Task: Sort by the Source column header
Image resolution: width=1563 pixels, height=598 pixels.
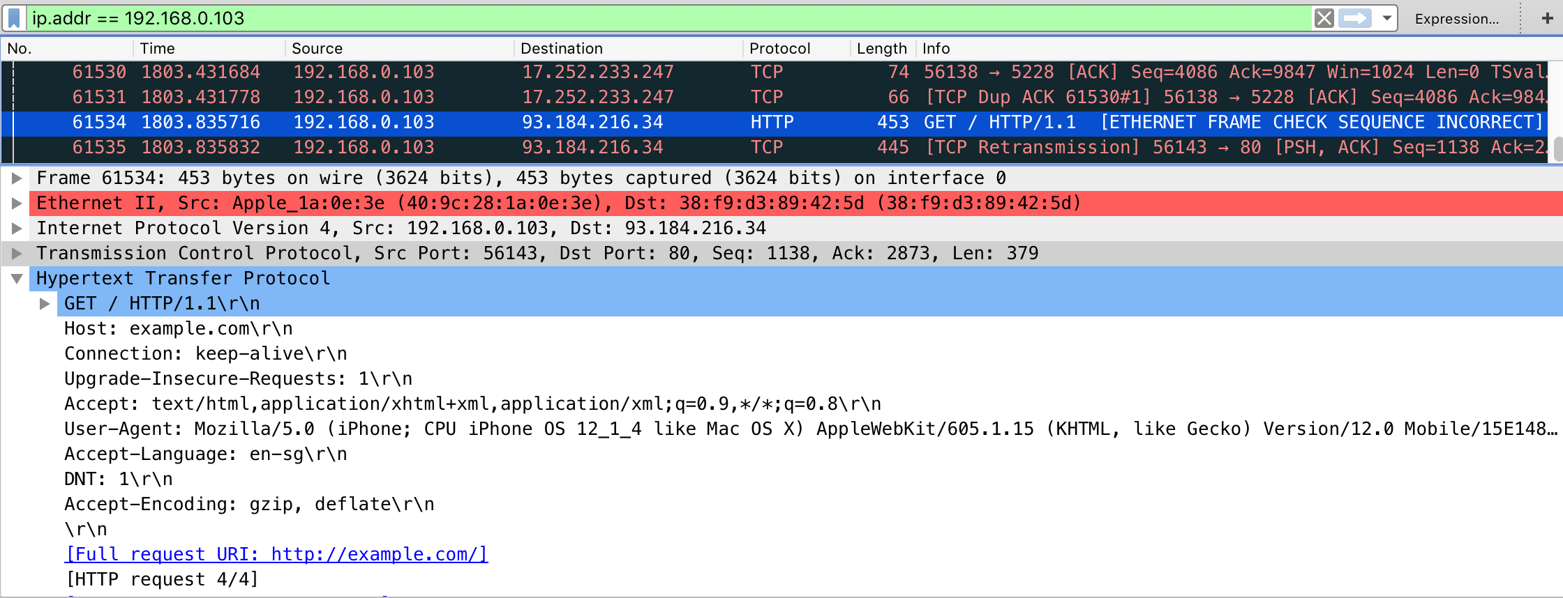Action: point(317,49)
